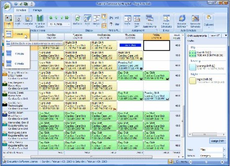Switch to the Manage ribbon tab

pyautogui.click(x=37, y=10)
